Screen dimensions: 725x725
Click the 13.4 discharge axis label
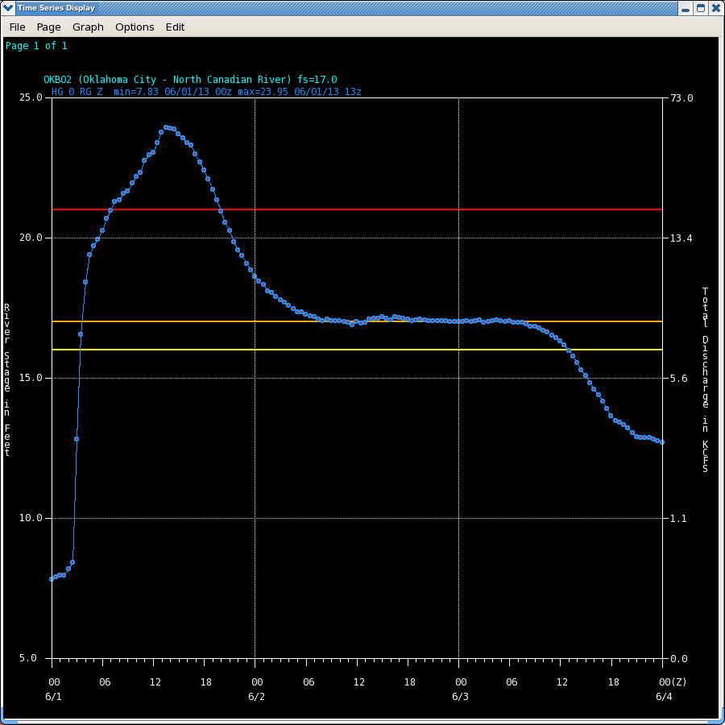(681, 238)
